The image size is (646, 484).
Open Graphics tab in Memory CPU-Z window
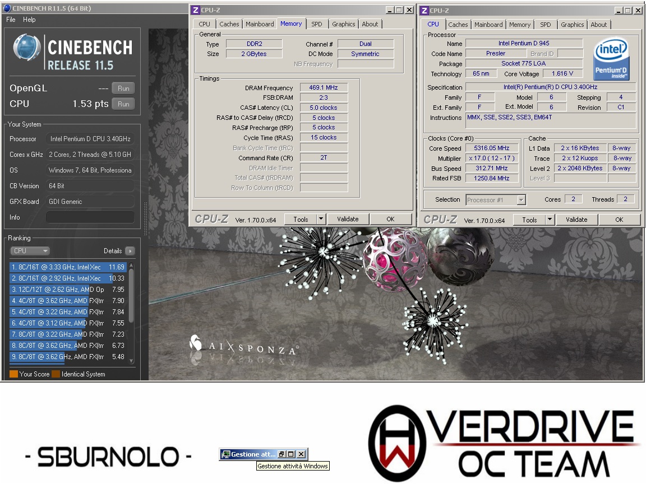tap(344, 24)
